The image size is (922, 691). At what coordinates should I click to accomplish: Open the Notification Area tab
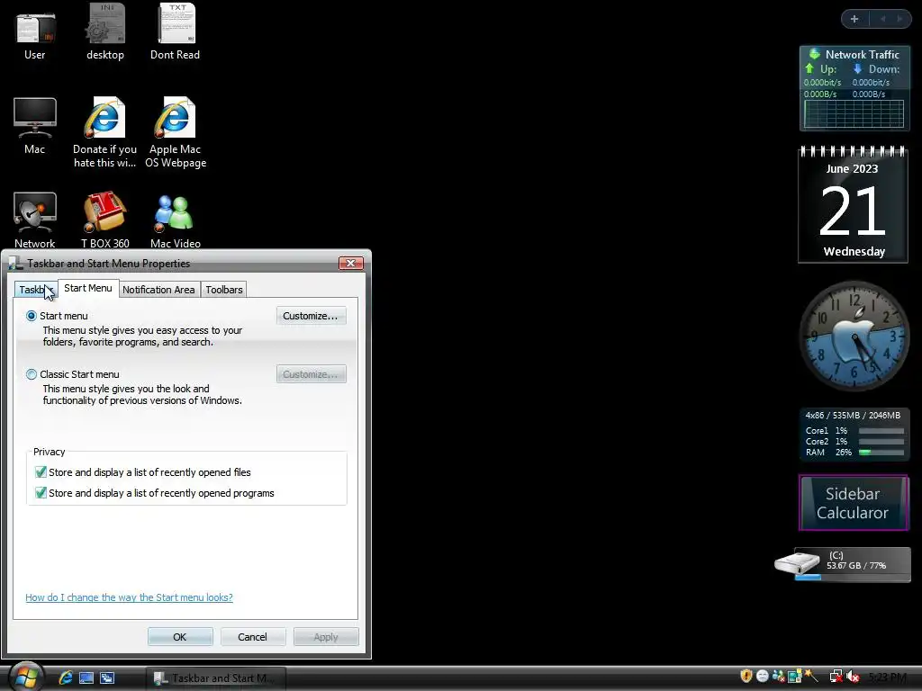(158, 290)
